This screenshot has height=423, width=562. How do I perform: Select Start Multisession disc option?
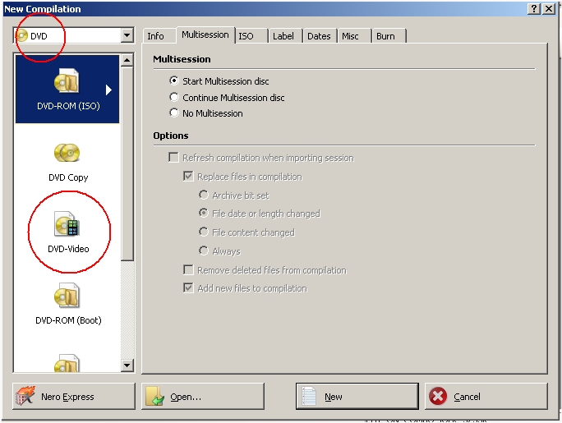[x=219, y=81]
